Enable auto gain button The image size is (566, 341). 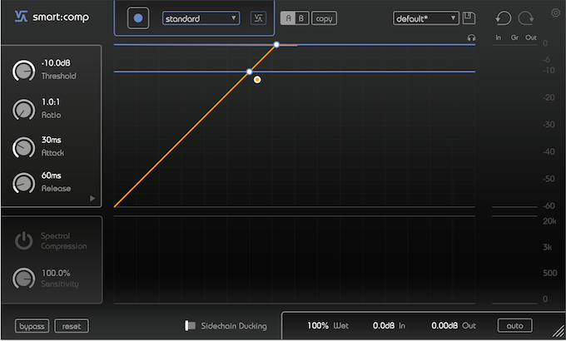[514, 325]
